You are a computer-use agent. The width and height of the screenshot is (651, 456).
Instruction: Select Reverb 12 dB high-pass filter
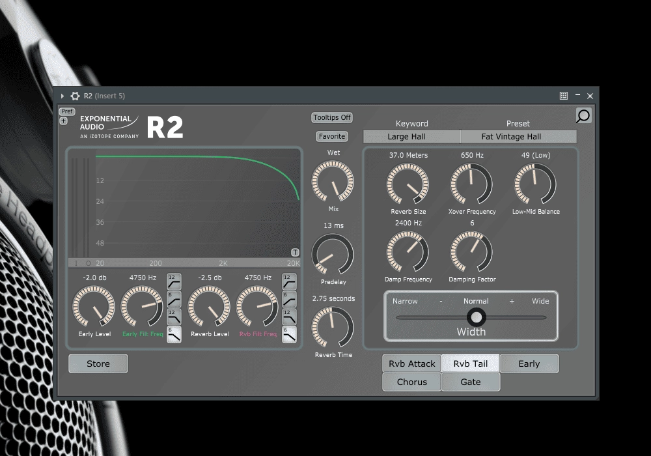point(289,281)
